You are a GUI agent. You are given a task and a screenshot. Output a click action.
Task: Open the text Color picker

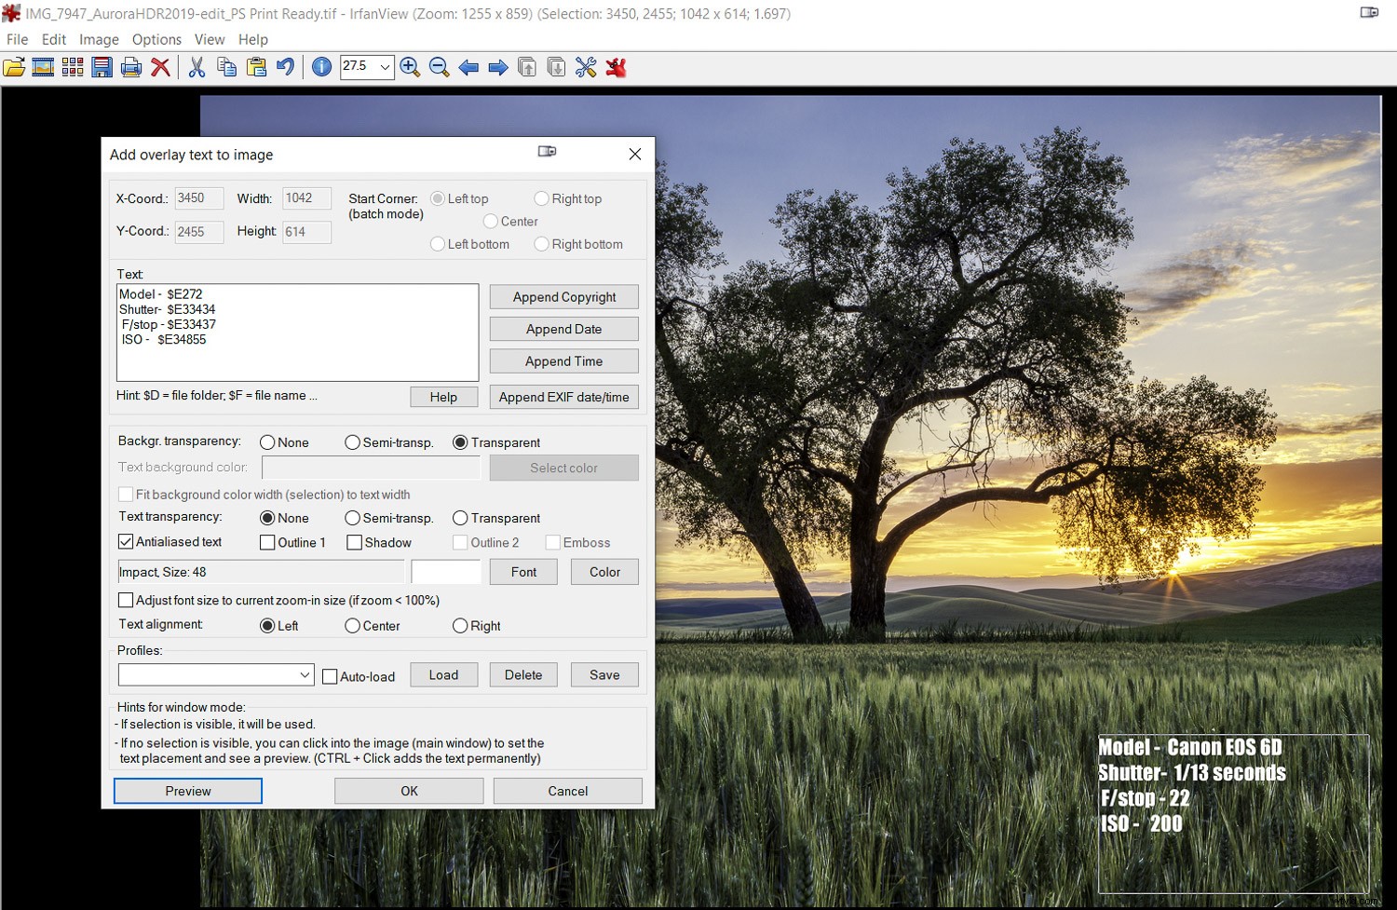click(604, 571)
